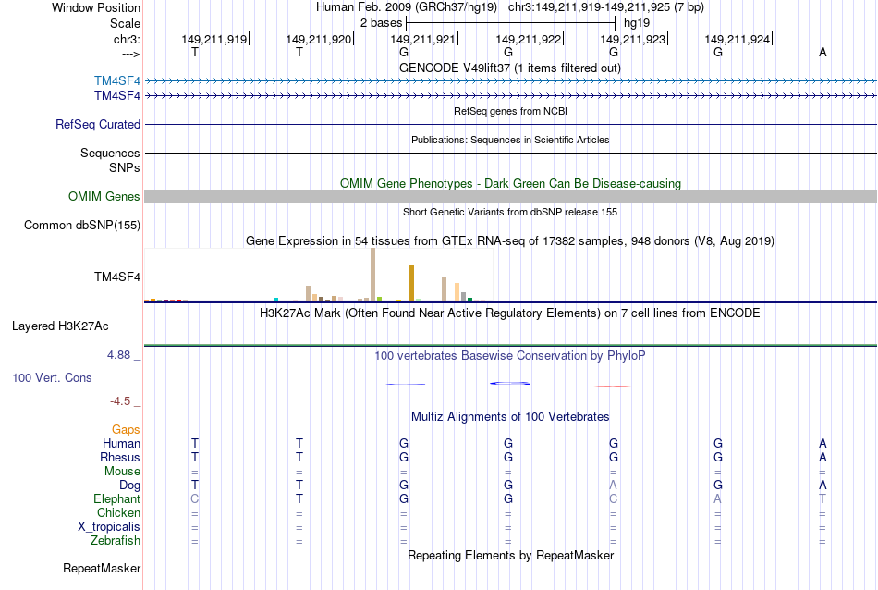This screenshot has width=878, height=590.
Task: Click the hg19 label beside scale bar
Action: coord(637,23)
